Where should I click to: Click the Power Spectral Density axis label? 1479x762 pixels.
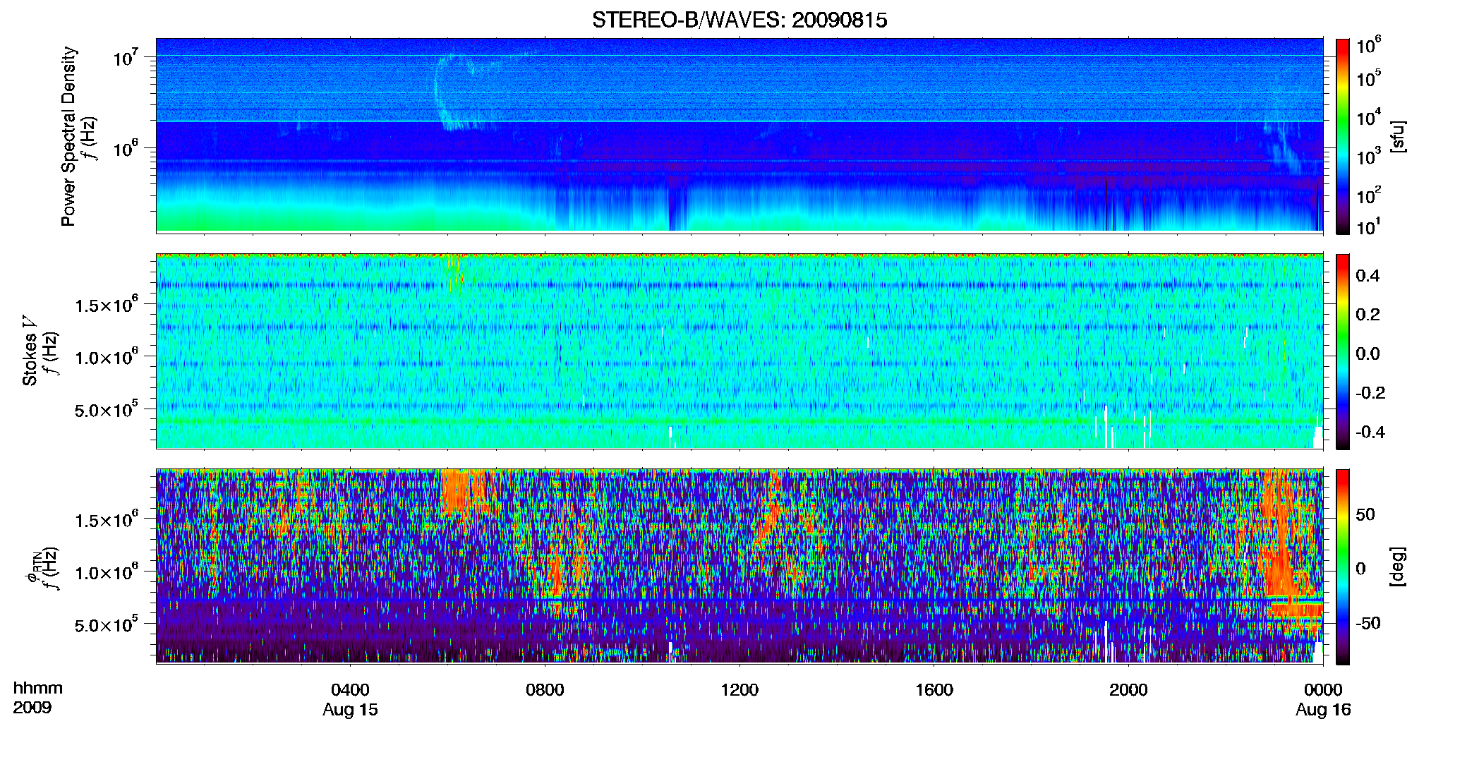[68, 136]
